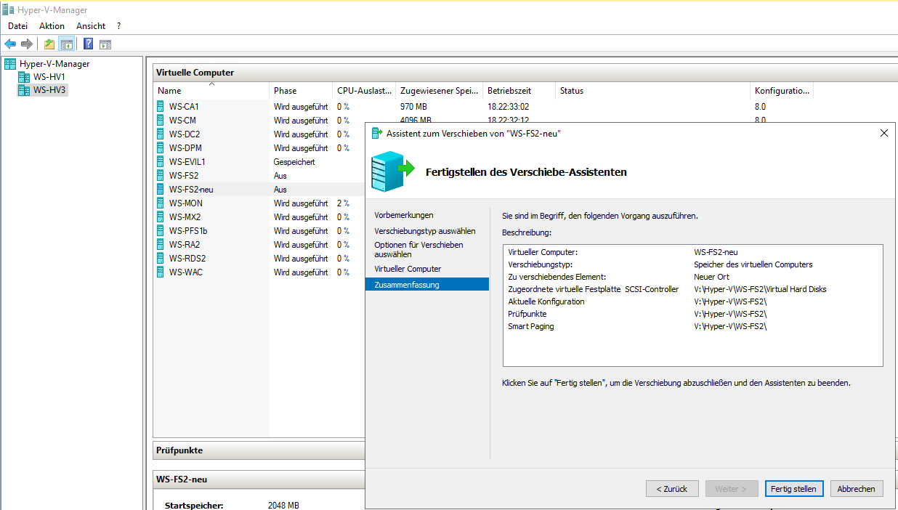This screenshot has height=510, width=898.
Task: Click the 'Gespeichert' phase of WS-EVIL1
Action: tap(294, 162)
